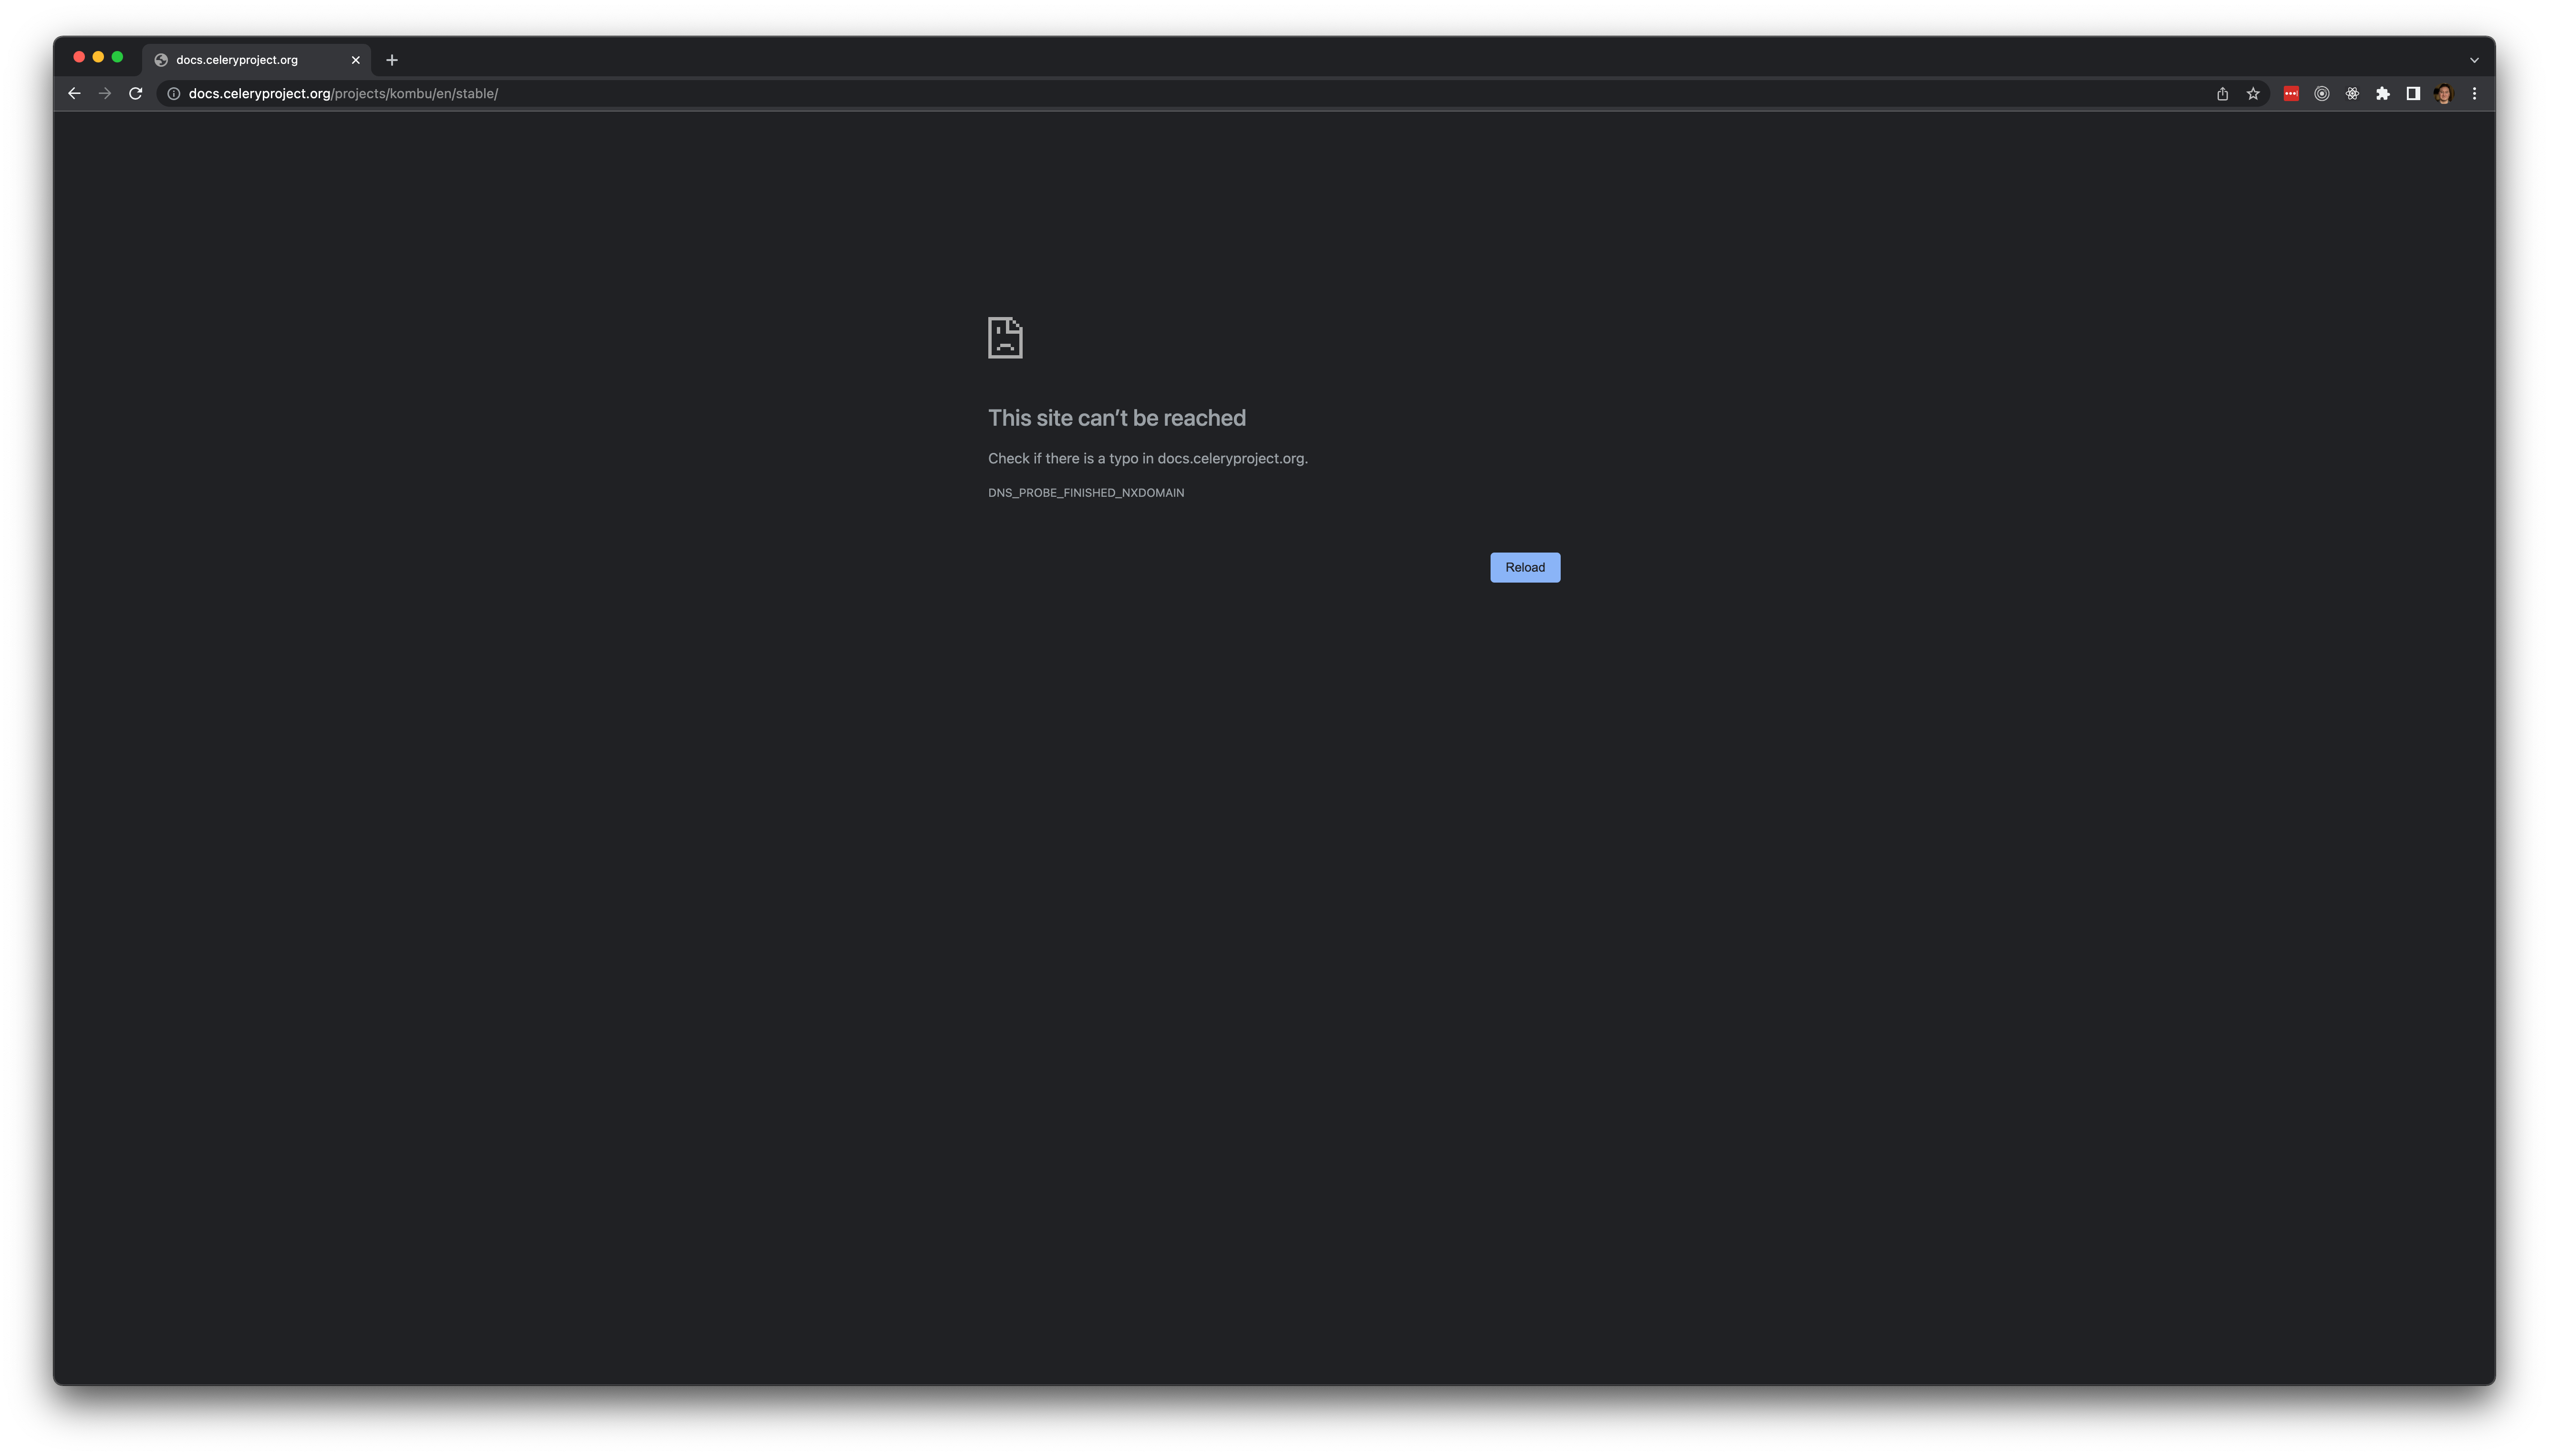The width and height of the screenshot is (2549, 1456).
Task: View site information via the info icon
Action: pos(173,93)
